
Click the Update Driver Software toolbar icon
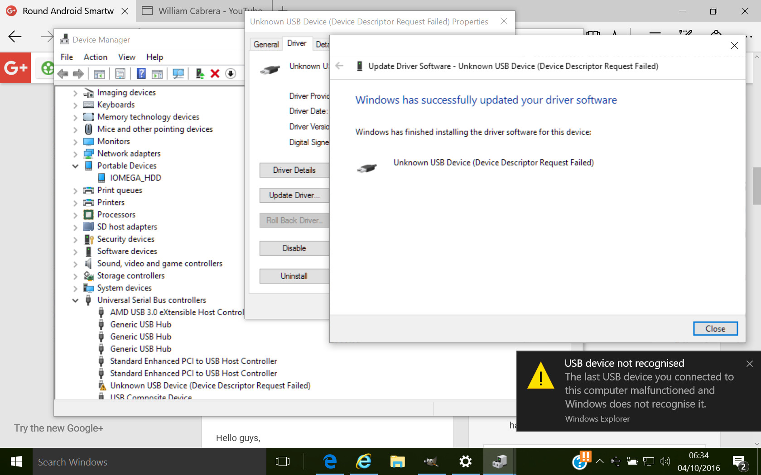tap(199, 74)
